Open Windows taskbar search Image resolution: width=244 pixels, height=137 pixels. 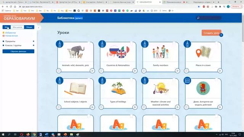(9, 134)
